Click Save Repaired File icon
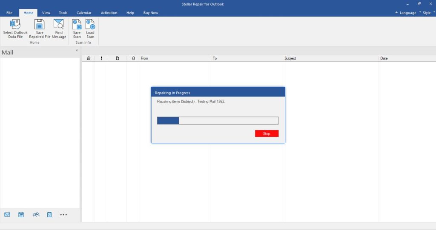Image resolution: width=436 pixels, height=230 pixels. [40, 24]
